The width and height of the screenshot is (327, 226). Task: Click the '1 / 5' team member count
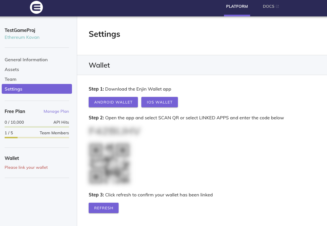[x=9, y=133]
